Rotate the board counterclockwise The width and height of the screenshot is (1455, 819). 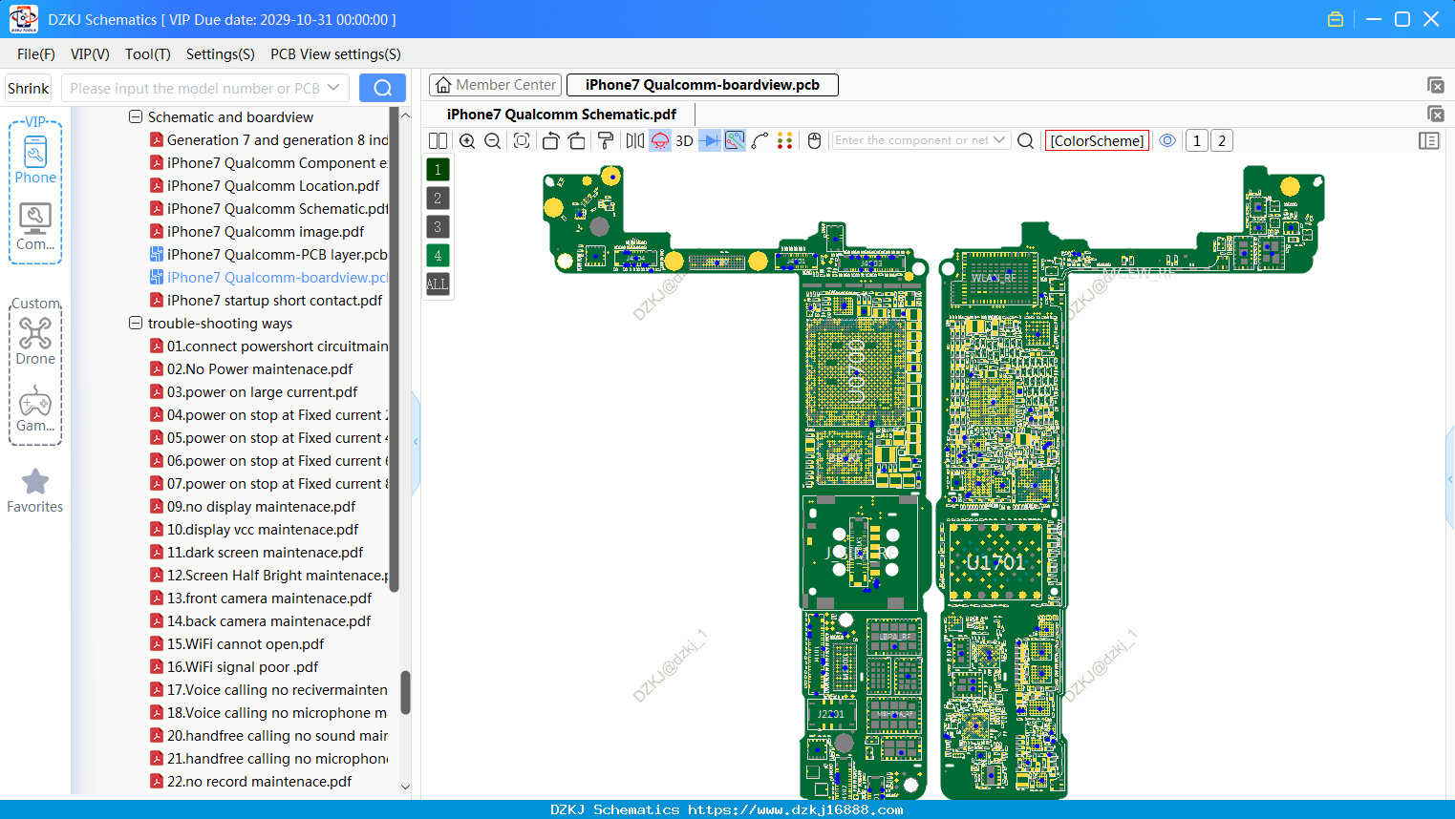point(550,140)
